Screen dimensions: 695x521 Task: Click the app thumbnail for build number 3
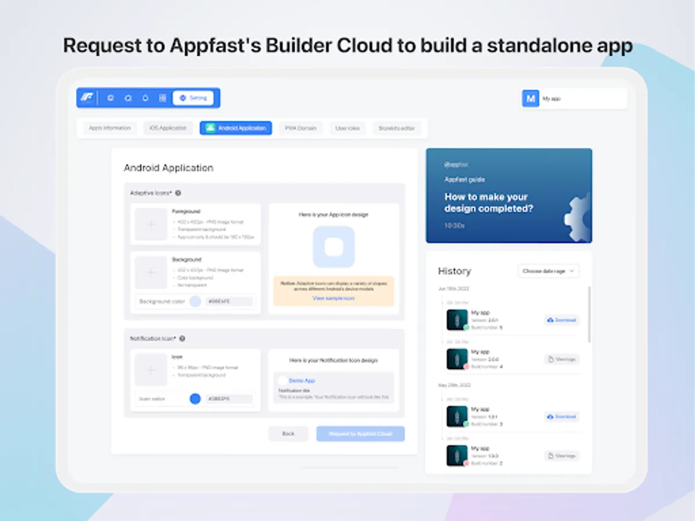pos(457,416)
